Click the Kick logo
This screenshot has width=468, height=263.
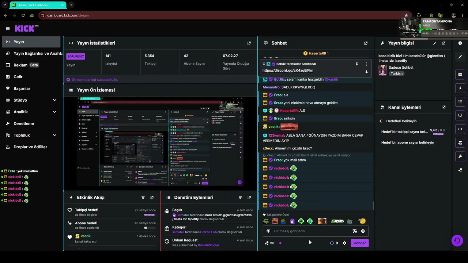tap(26, 28)
